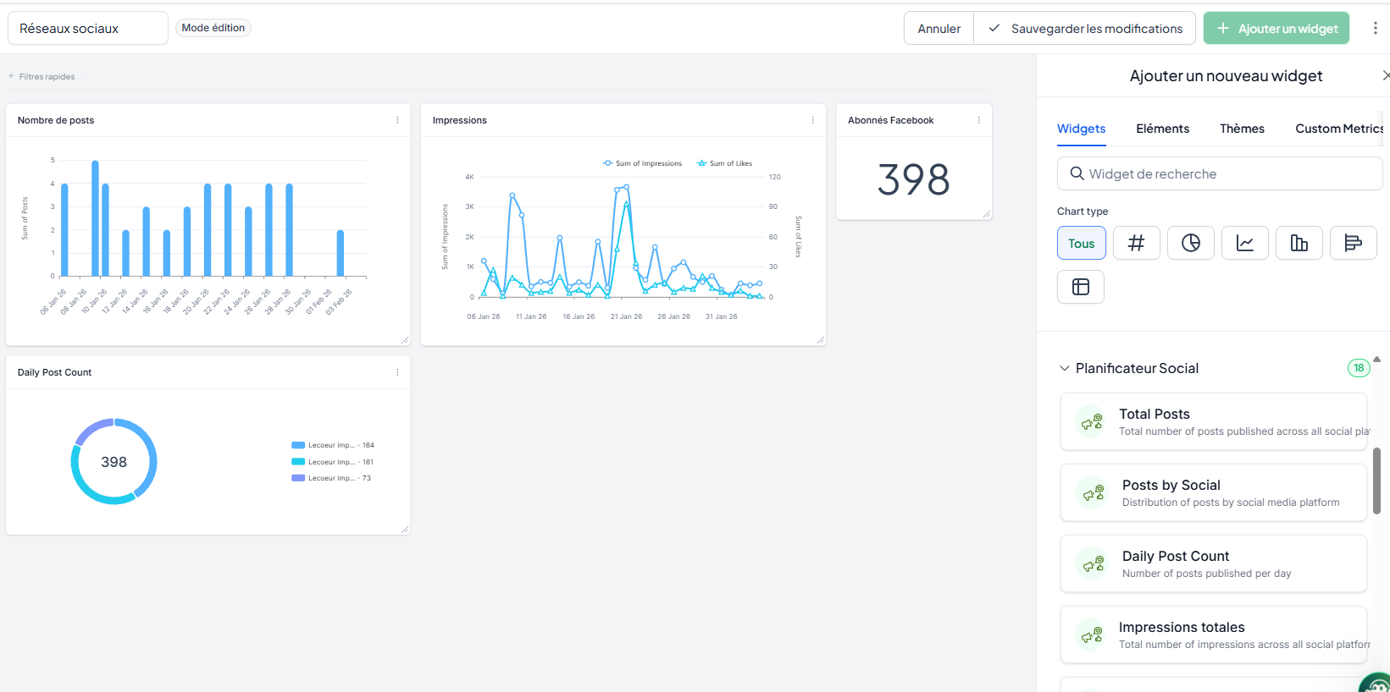Image resolution: width=1390 pixels, height=692 pixels.
Task: Click the plus icon beside Filtres rapides
Action: pyautogui.click(x=11, y=76)
